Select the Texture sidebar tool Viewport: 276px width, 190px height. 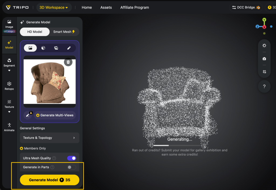point(9,104)
